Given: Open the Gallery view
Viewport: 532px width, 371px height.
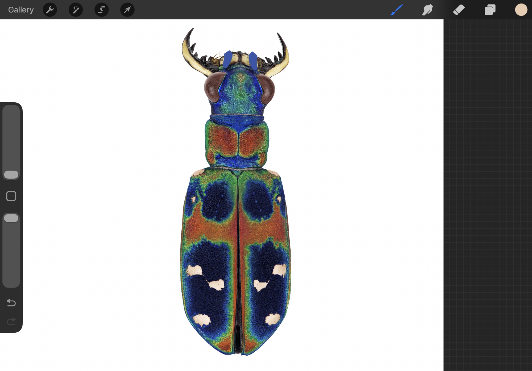Looking at the screenshot, I should tap(21, 10).
